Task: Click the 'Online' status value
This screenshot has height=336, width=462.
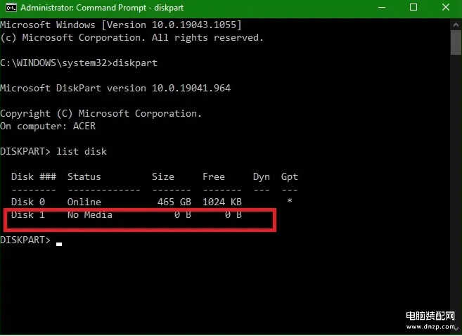Action: pyautogui.click(x=84, y=202)
